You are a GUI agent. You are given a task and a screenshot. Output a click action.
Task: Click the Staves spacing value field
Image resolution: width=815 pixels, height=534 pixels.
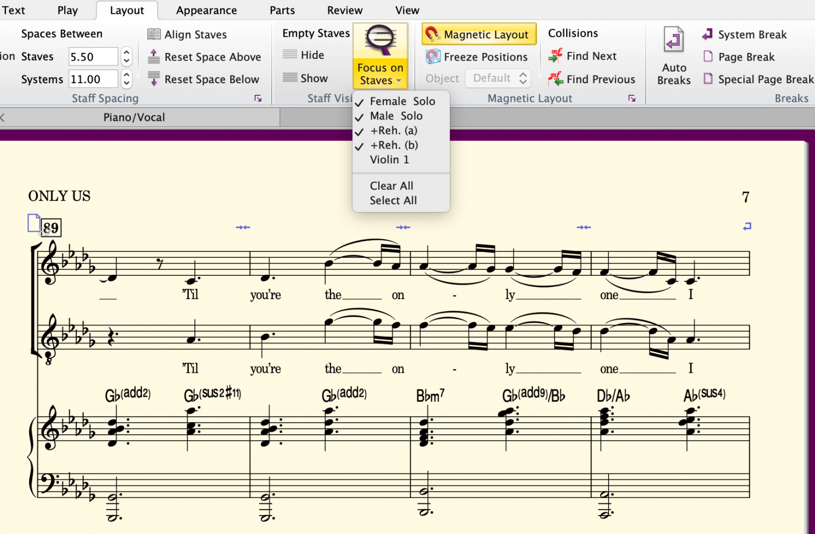(x=93, y=56)
